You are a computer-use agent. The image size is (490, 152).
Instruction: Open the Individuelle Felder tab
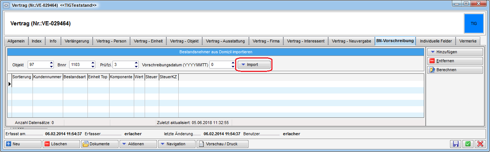pyautogui.click(x=436, y=41)
